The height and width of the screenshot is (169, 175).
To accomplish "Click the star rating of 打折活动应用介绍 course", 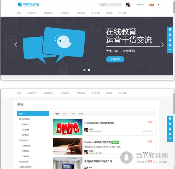I will click(x=147, y=131).
